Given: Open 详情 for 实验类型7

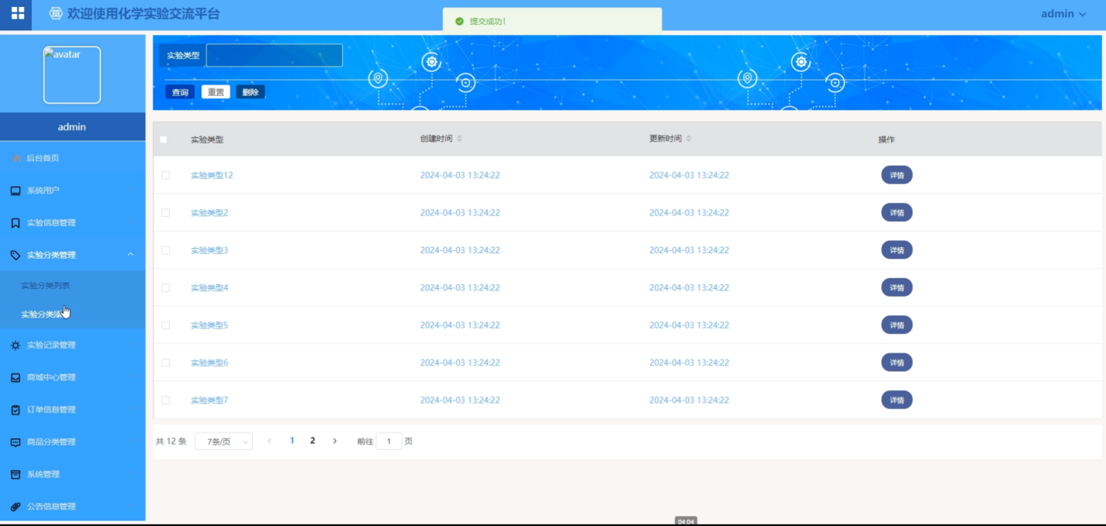Looking at the screenshot, I should 897,401.
